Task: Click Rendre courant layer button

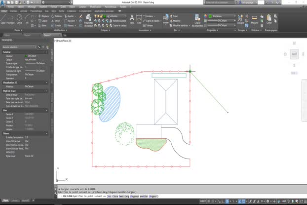Action: pos(117,21)
